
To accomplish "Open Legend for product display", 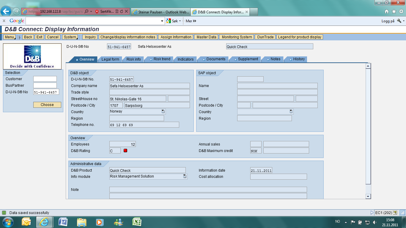I will 300,37.
